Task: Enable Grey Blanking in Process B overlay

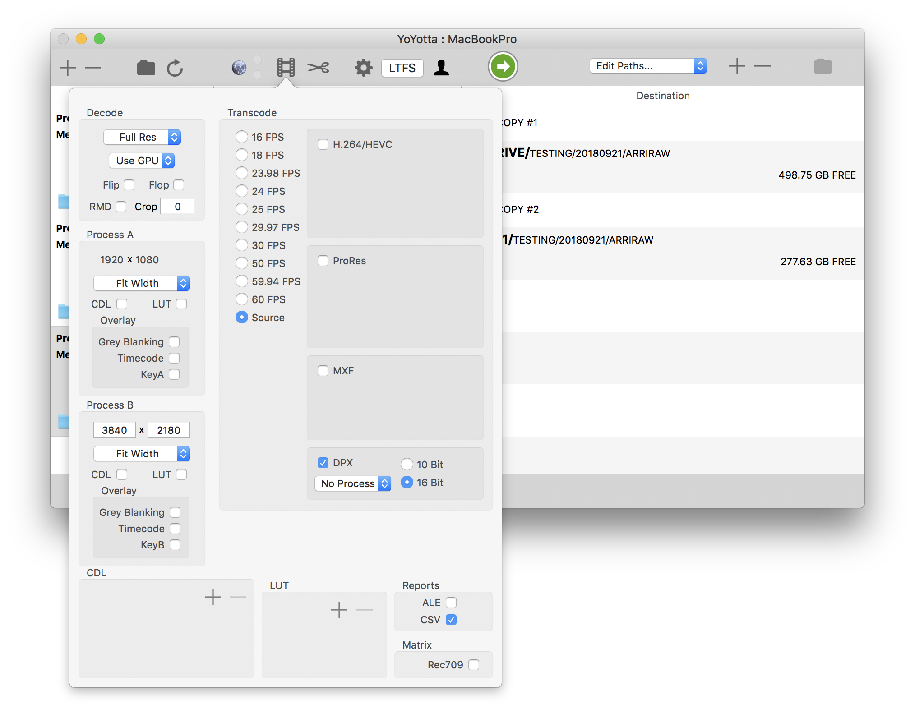Action: pyautogui.click(x=175, y=512)
